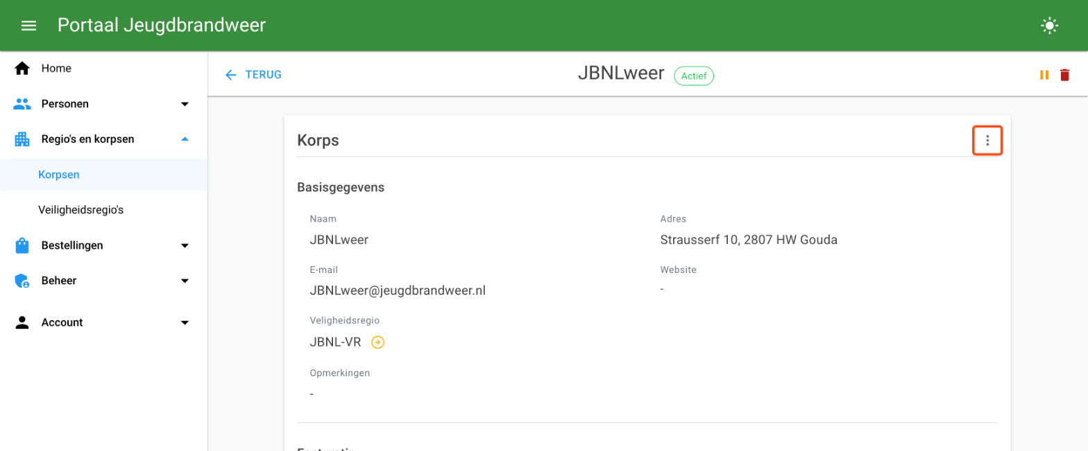Click the Account person icon
Screen dimensions: 1088x451
(22, 322)
